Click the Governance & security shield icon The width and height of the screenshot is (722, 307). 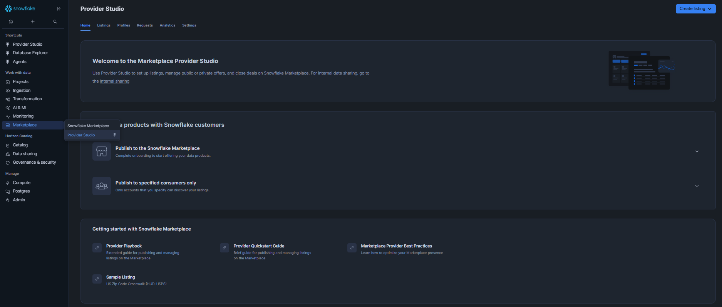coord(8,163)
